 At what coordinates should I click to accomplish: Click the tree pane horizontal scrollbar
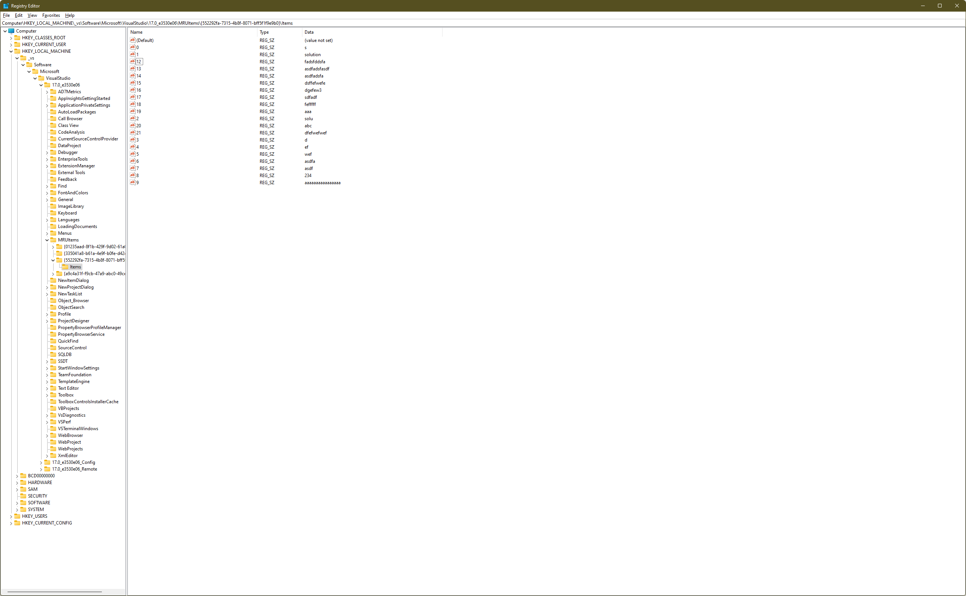pyautogui.click(x=54, y=592)
